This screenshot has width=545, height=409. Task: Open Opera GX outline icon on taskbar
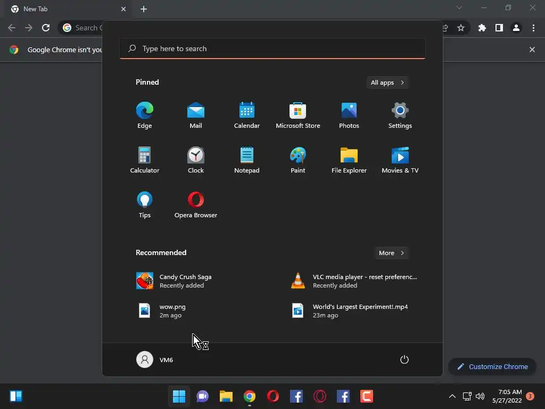point(320,396)
